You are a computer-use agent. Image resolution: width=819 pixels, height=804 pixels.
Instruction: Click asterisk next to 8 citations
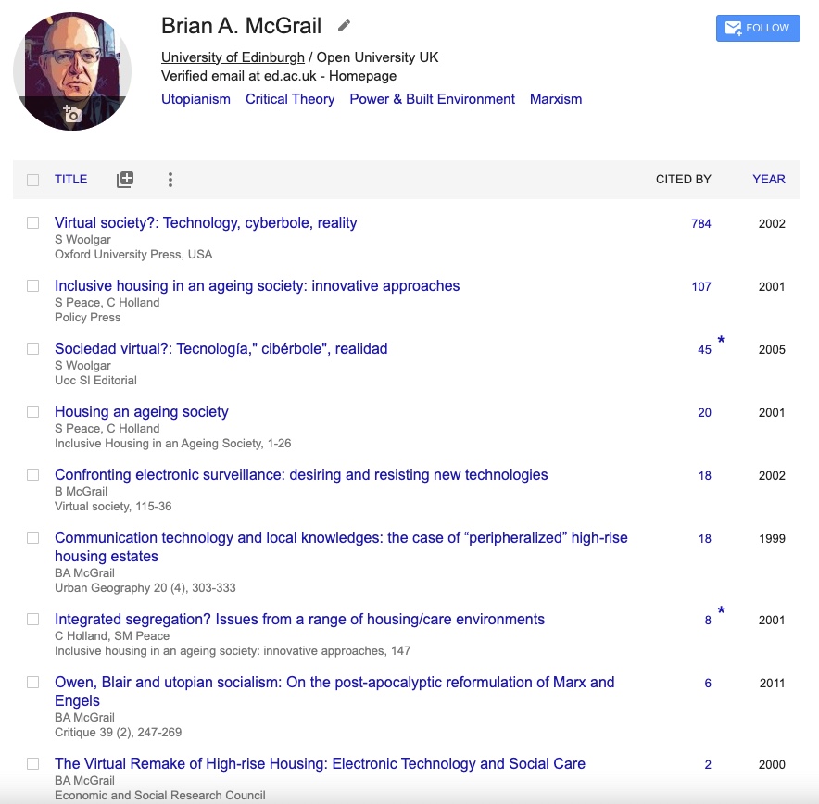point(721,612)
